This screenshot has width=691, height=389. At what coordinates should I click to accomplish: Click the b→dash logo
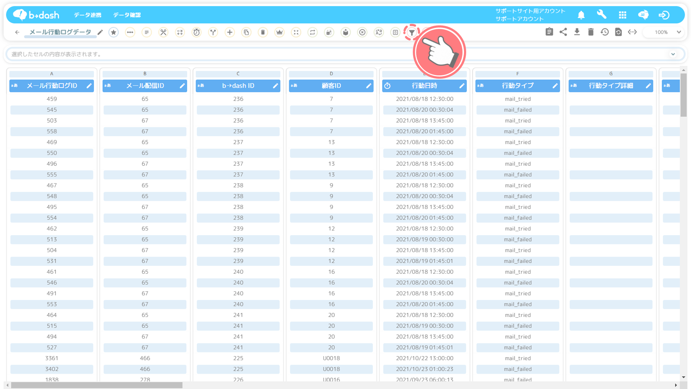click(x=36, y=15)
